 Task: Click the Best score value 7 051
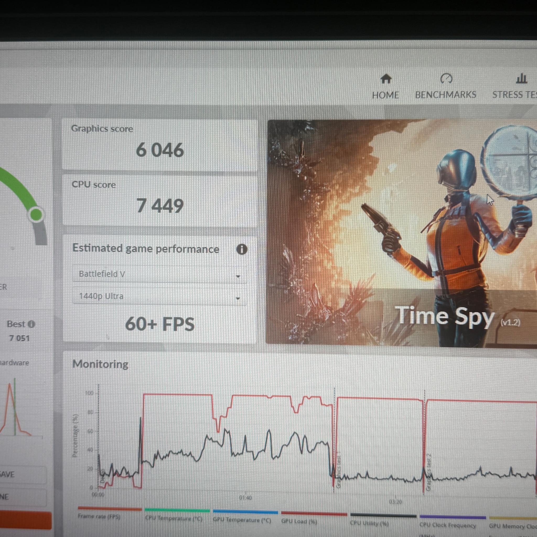[19, 338]
